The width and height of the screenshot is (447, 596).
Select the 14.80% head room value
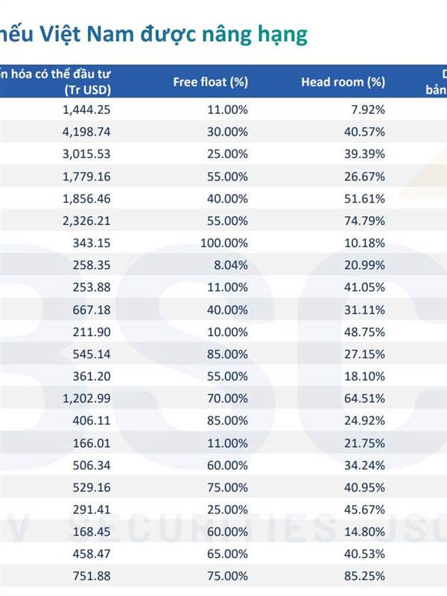(364, 531)
